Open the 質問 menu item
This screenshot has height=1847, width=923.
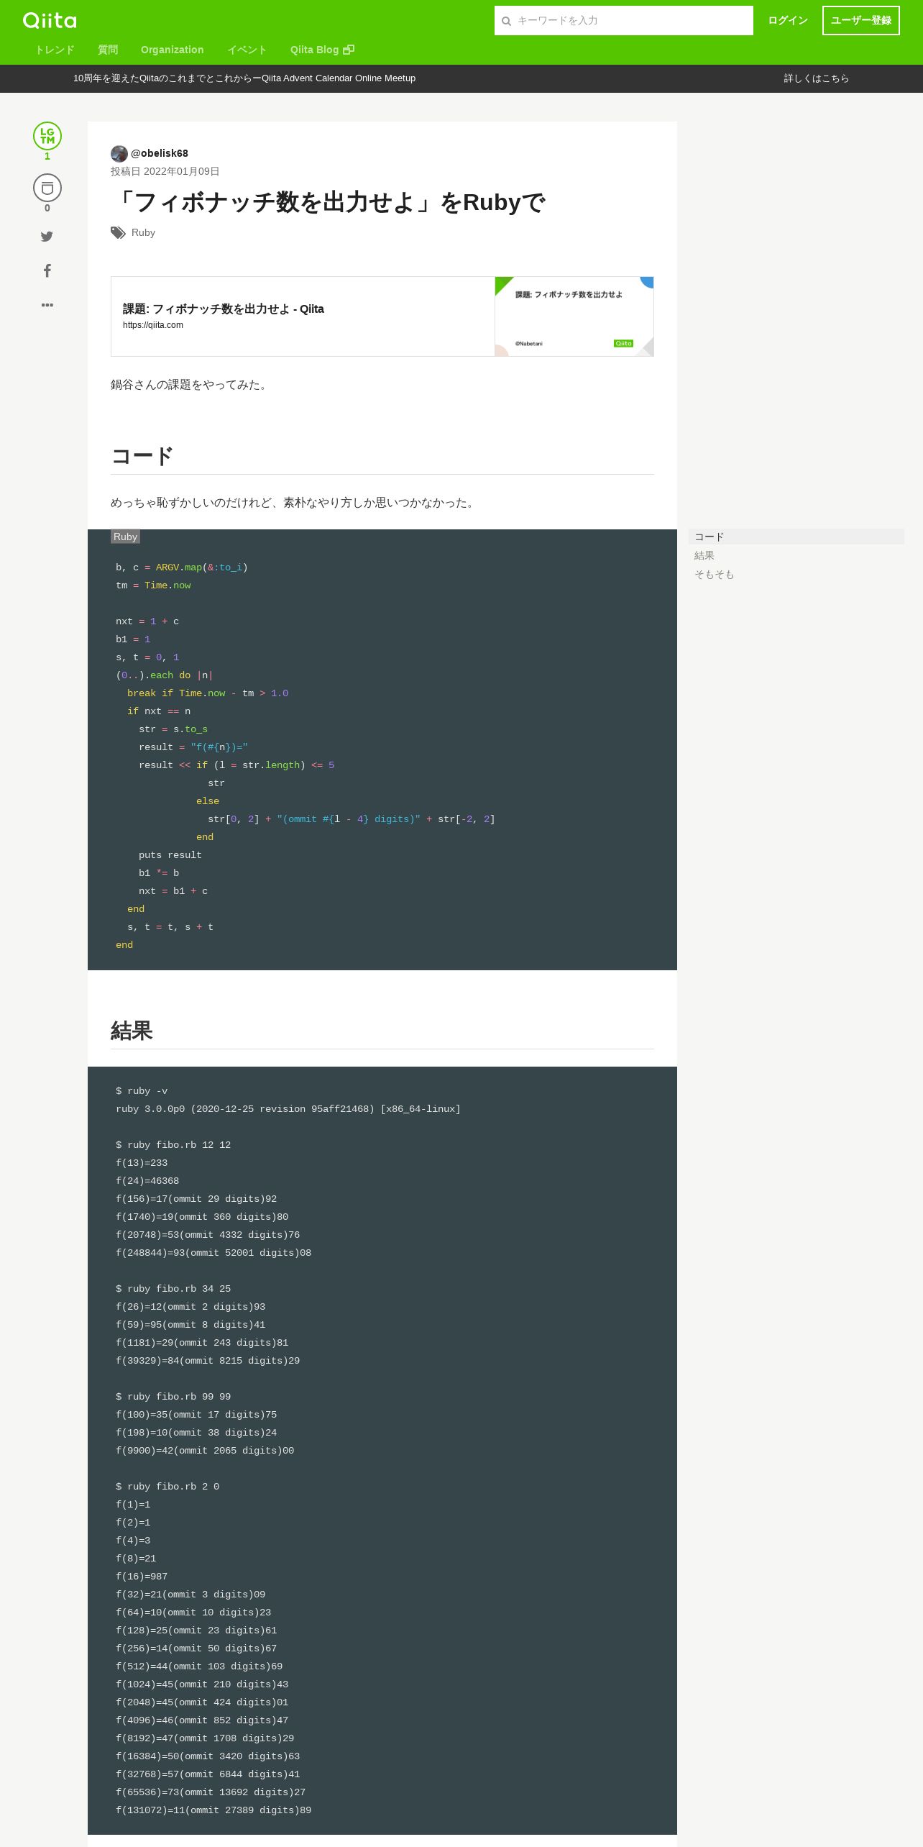108,50
